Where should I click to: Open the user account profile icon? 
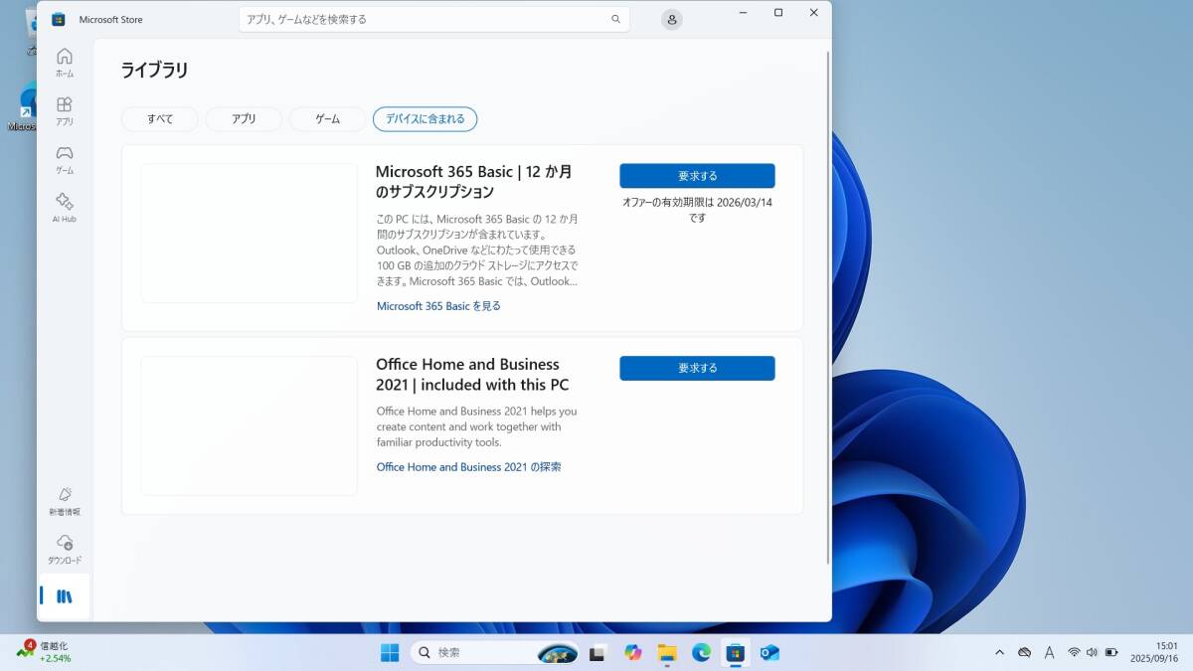[672, 19]
